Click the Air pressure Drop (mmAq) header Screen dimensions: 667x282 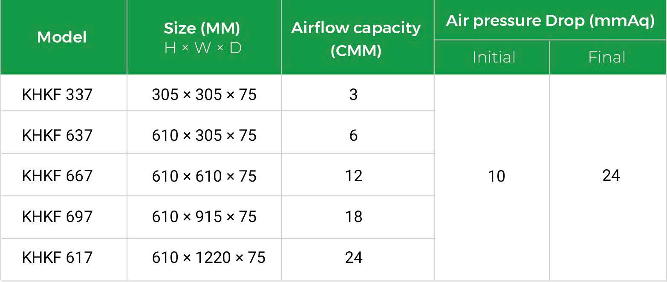point(550,20)
